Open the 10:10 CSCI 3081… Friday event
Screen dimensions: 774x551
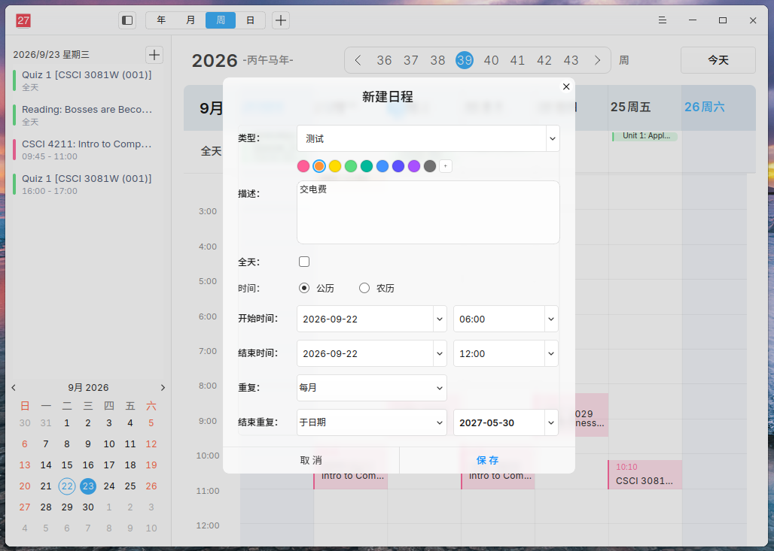[644, 474]
